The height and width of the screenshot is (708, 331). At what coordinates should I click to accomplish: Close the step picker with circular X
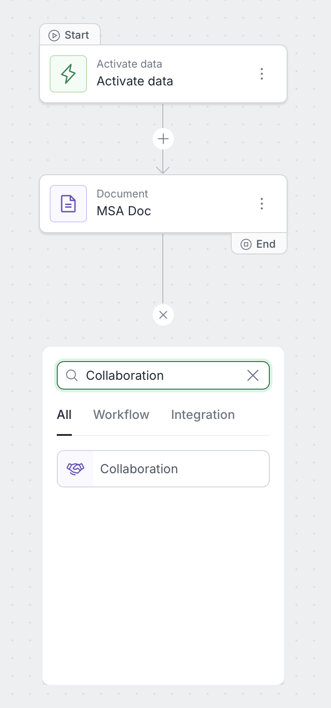(163, 315)
